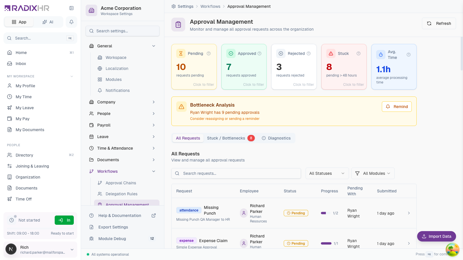Click Stuck info help icon
The image size is (463, 260).
(x=359, y=53)
